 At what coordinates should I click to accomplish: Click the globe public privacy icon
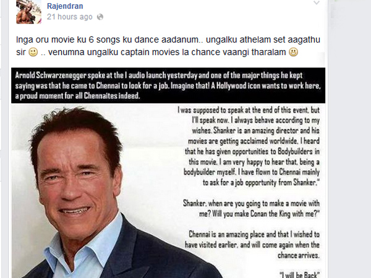coord(100,17)
